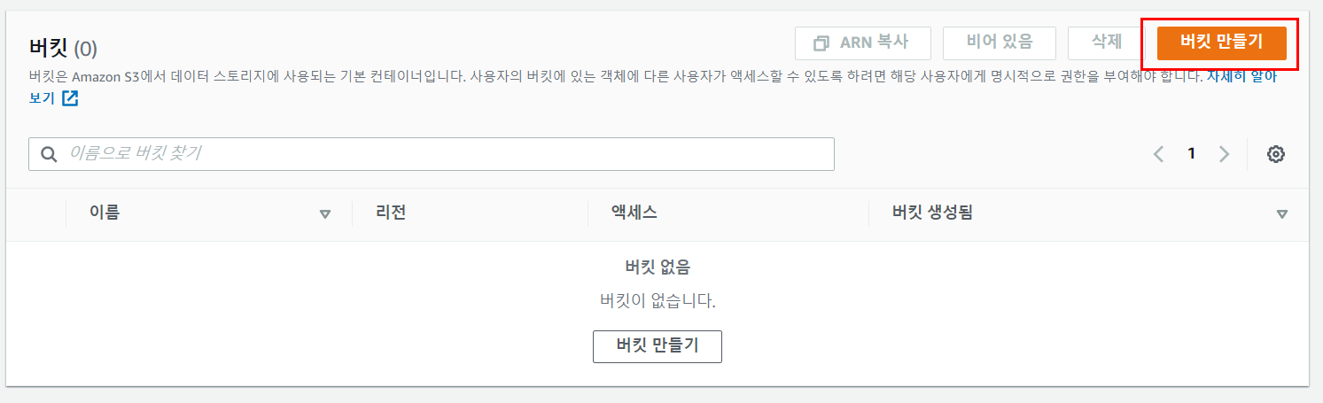Click the 이름 column header
Image resolution: width=1323 pixels, height=403 pixels.
(105, 213)
